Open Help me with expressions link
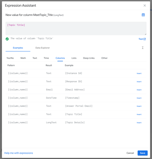This screenshot has width=152, height=159. (x=19, y=153)
